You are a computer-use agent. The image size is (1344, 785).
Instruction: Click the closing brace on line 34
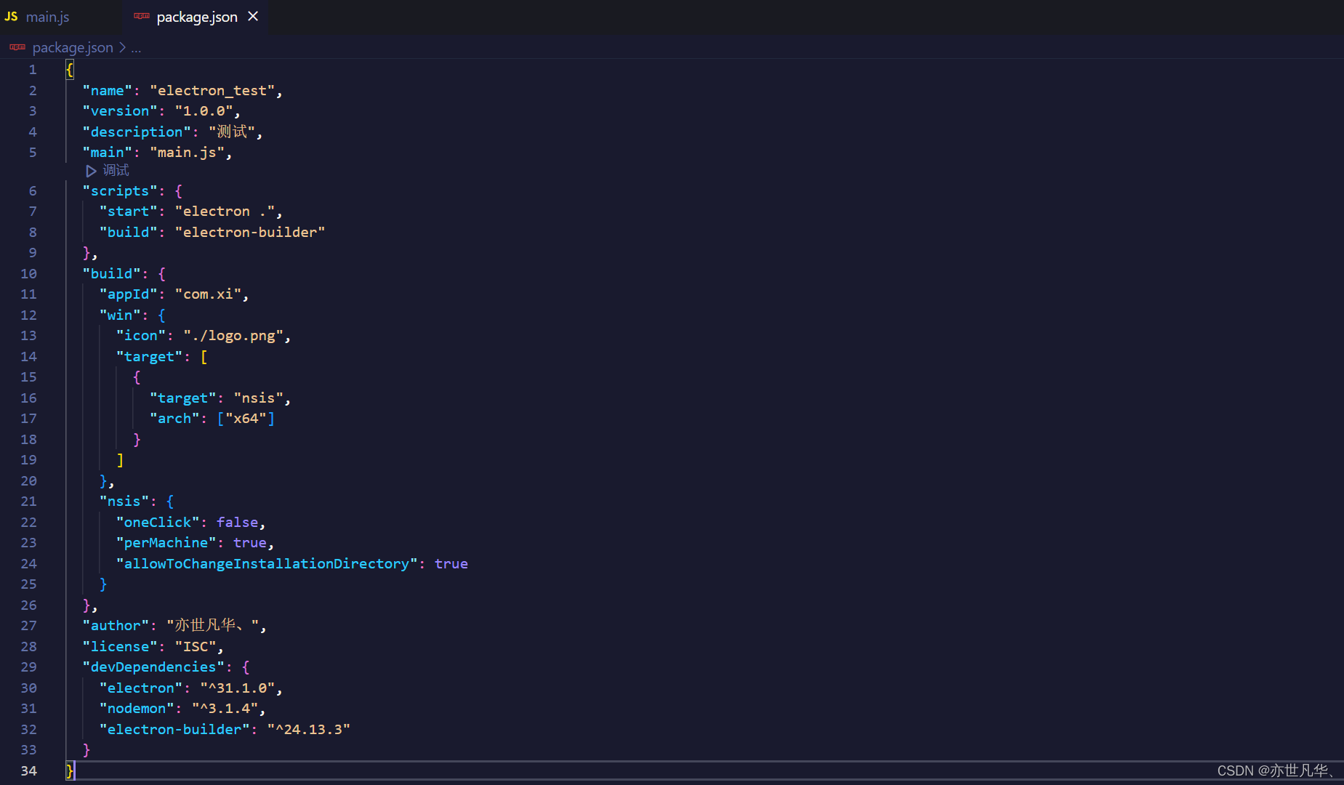point(70,771)
